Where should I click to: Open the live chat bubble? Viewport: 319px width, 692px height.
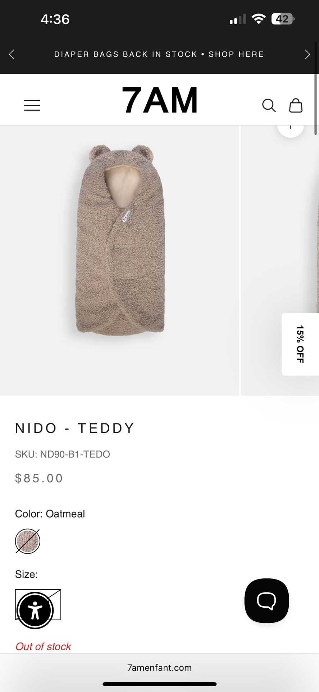pos(266,600)
